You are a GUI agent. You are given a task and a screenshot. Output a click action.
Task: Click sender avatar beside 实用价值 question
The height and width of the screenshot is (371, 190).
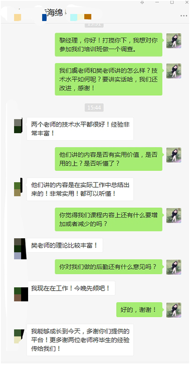[x=174, y=155]
